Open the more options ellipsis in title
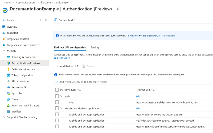This screenshot has height=133, width=213. [x=124, y=9]
